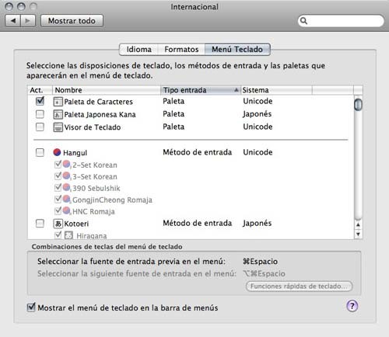Click the ⌘Espacio shortcut value
Image resolution: width=389 pixels, height=337 pixels.
[260, 262]
